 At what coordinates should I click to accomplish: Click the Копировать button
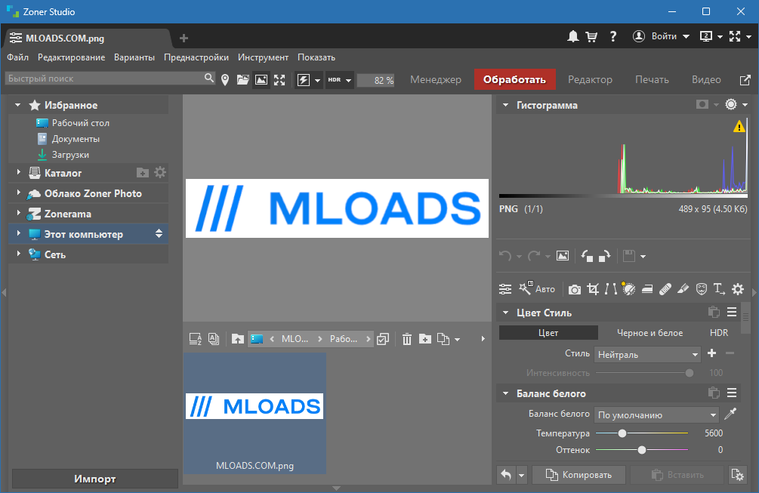(579, 475)
